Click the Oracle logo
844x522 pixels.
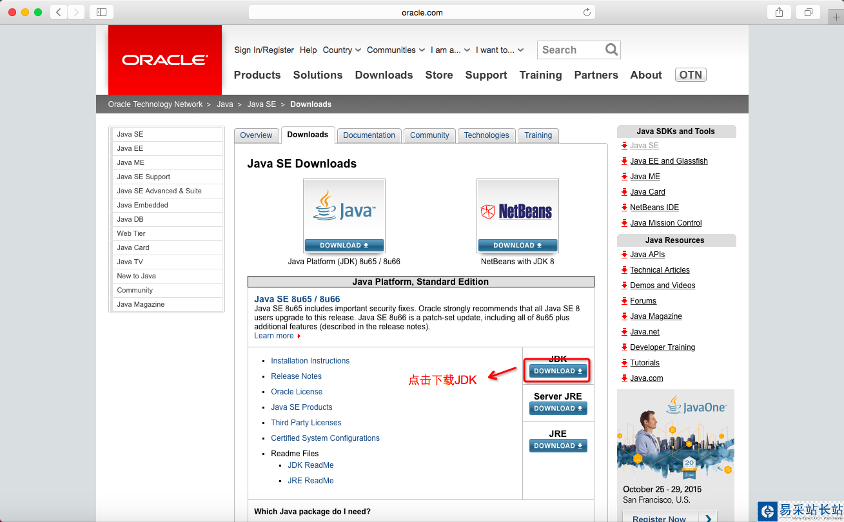(165, 60)
